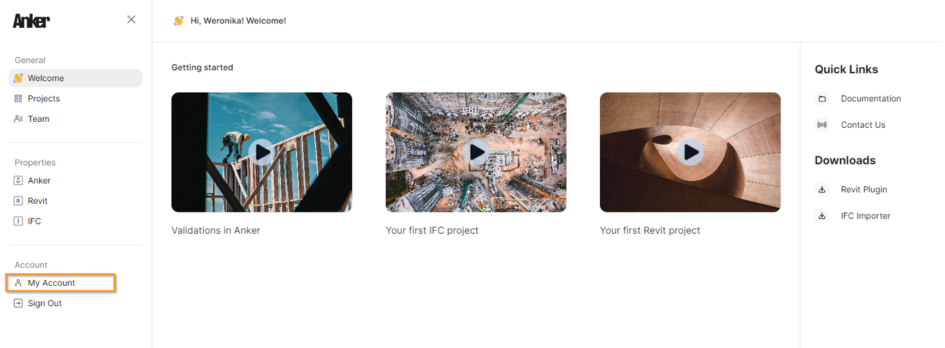The height and width of the screenshot is (348, 945).
Task: Open the Documentation quick link
Action: (871, 98)
